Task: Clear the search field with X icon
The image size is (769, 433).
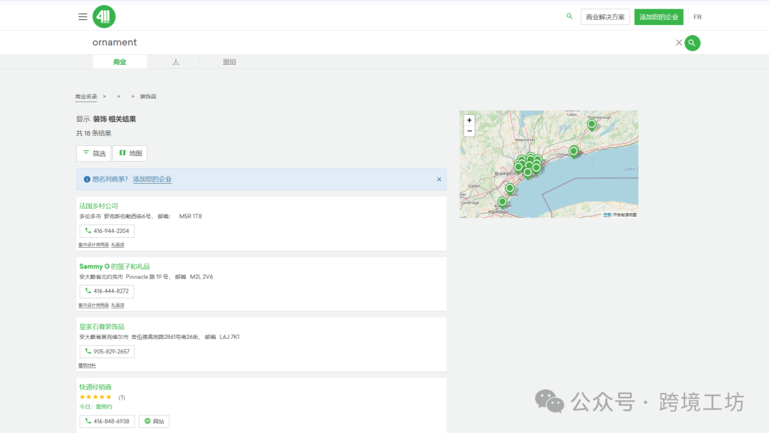Action: click(679, 43)
